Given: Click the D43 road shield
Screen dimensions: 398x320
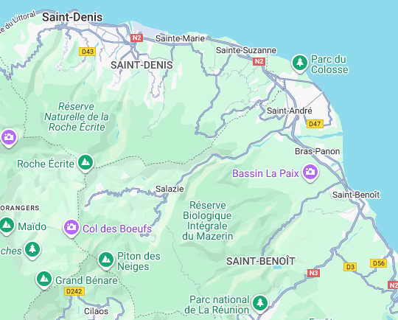Looking at the screenshot, I should 88,52.
